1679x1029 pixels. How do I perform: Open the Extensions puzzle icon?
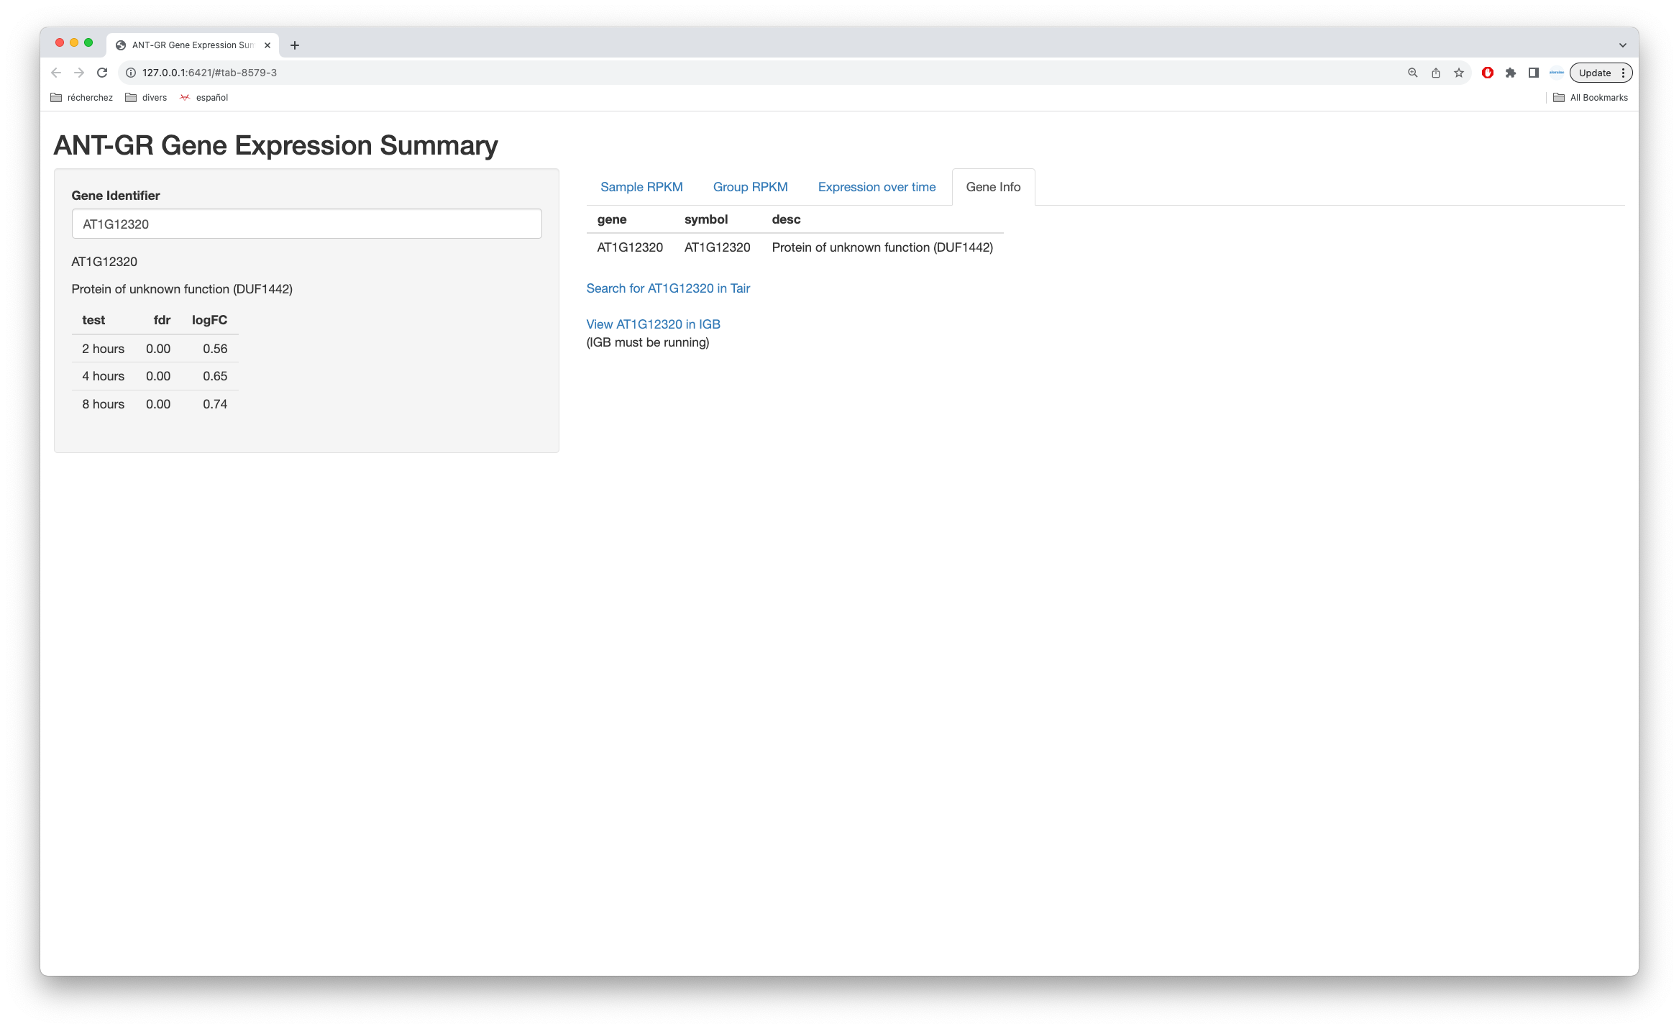tap(1511, 73)
